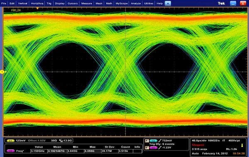Click the Stopped acquisition status text

198,145
